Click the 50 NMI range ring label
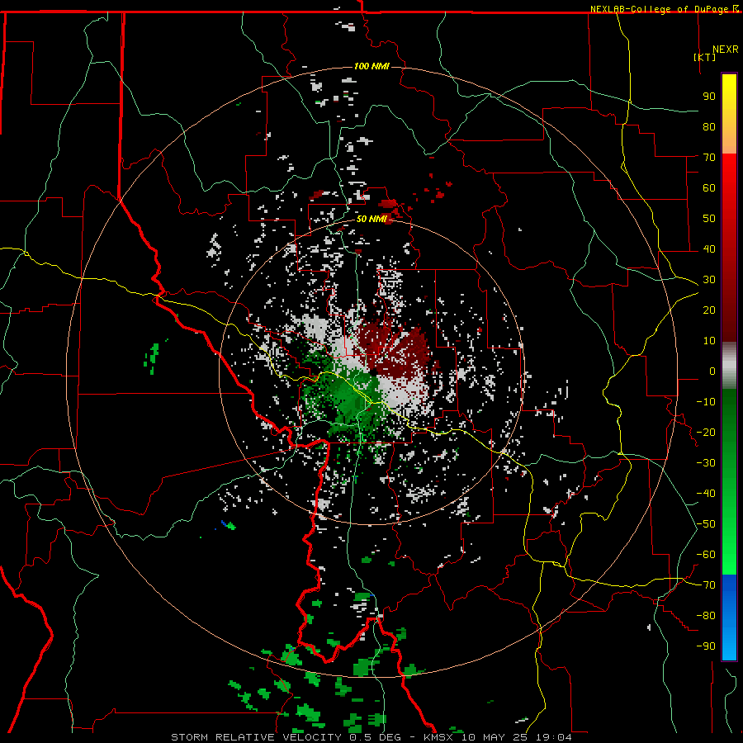This screenshot has width=743, height=743. click(371, 219)
